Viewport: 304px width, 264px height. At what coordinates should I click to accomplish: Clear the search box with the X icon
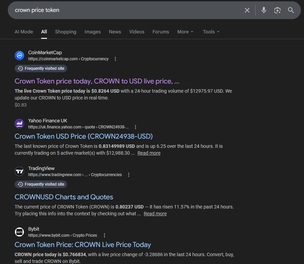point(247,10)
